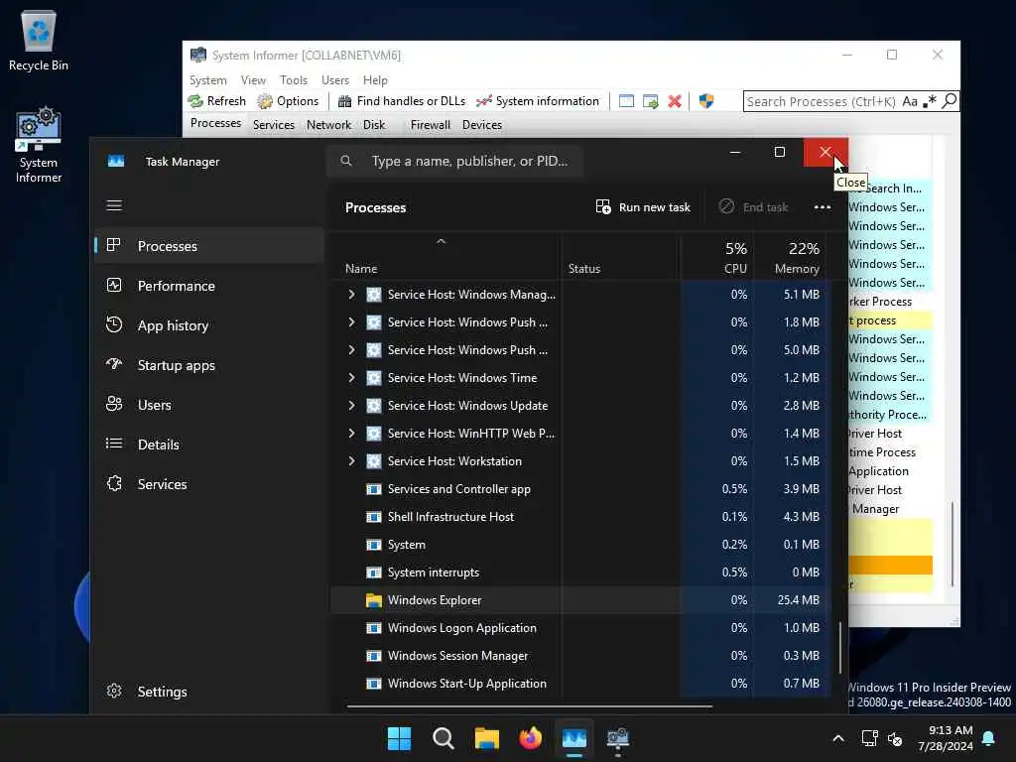Image resolution: width=1016 pixels, height=762 pixels.
Task: Select Windows Session Manager process
Action: pyautogui.click(x=581, y=657)
